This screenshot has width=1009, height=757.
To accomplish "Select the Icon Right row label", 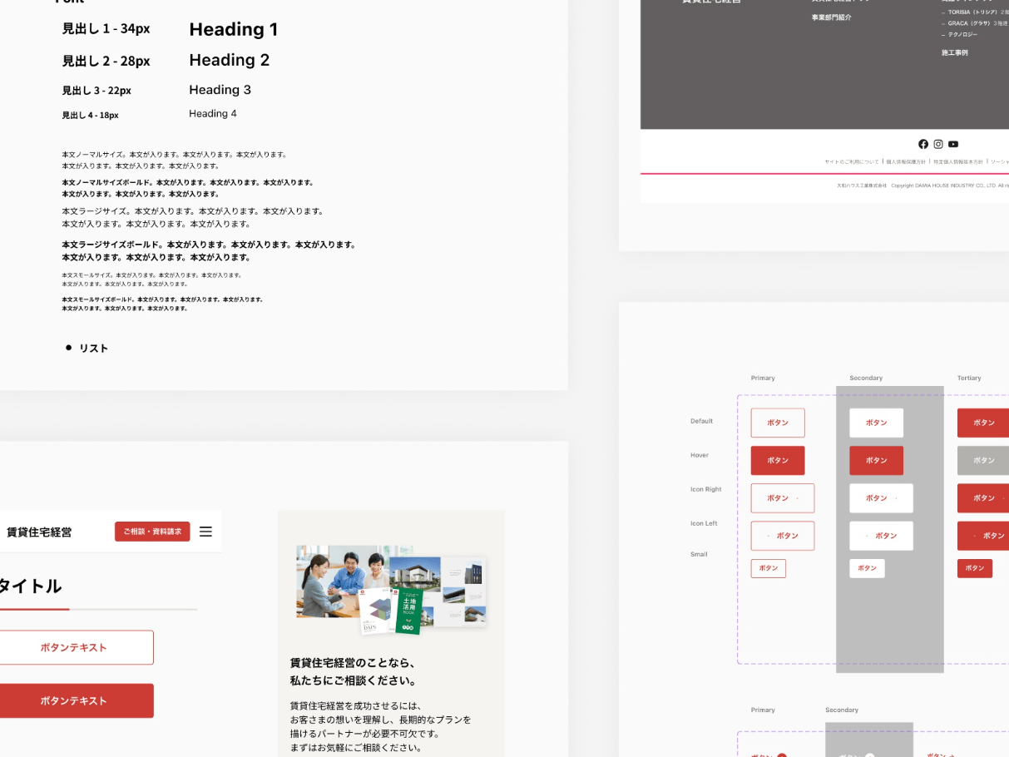I will 706,489.
